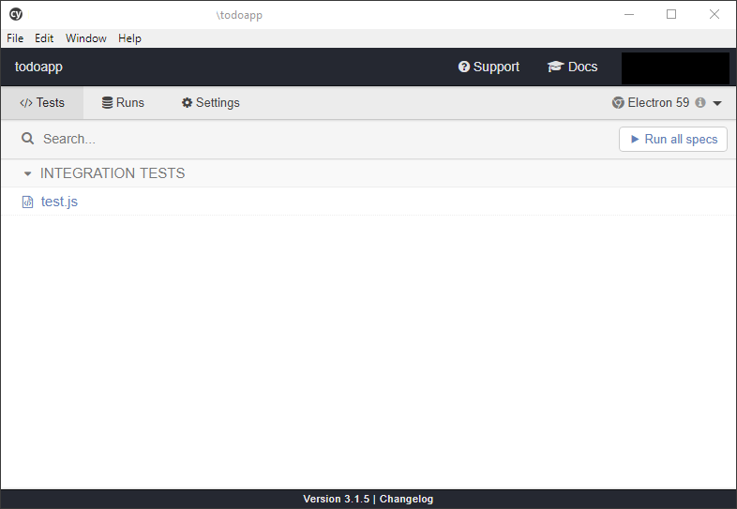Screen dimensions: 737x509
Task: Open the Help menu
Action: 130,38
